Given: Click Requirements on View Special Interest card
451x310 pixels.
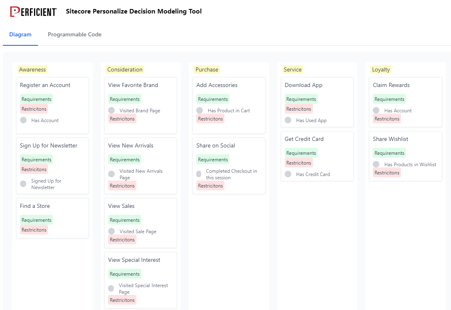Looking at the screenshot, I should tap(125, 274).
